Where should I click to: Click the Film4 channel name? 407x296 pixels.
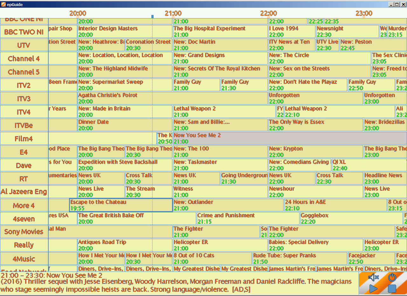[24, 138]
